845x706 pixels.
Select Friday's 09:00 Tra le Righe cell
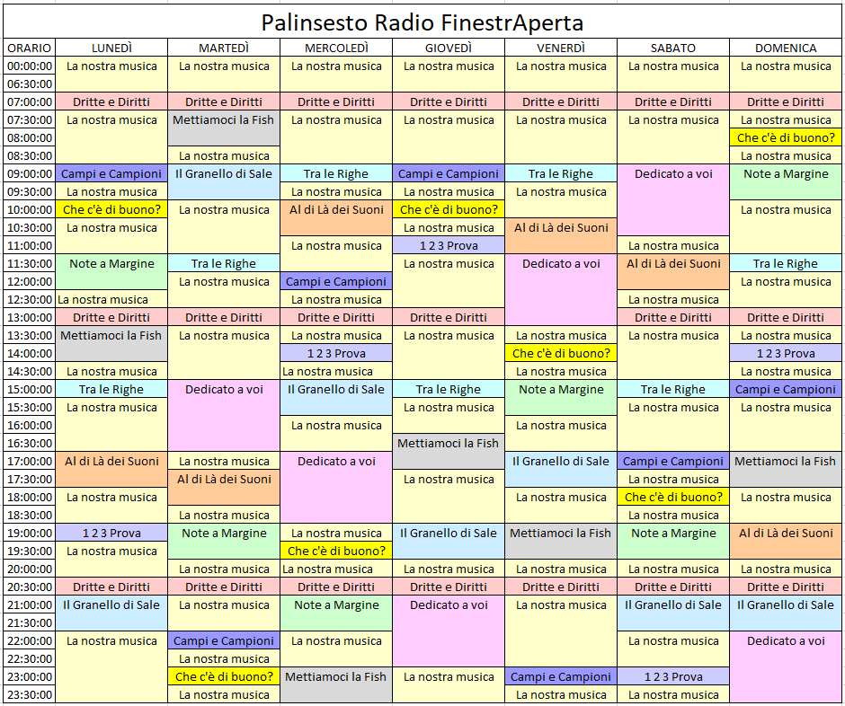[561, 174]
